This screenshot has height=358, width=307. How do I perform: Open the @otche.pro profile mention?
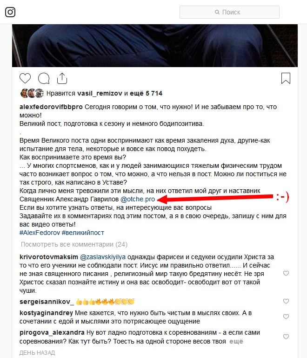pos(138,199)
